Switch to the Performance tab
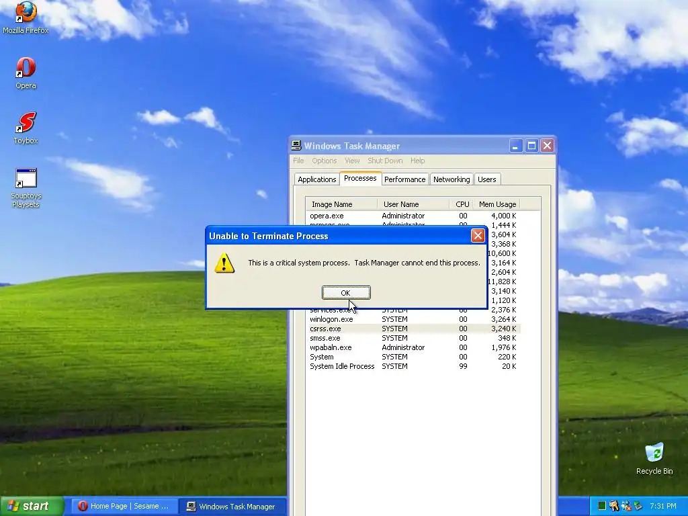 coord(404,179)
